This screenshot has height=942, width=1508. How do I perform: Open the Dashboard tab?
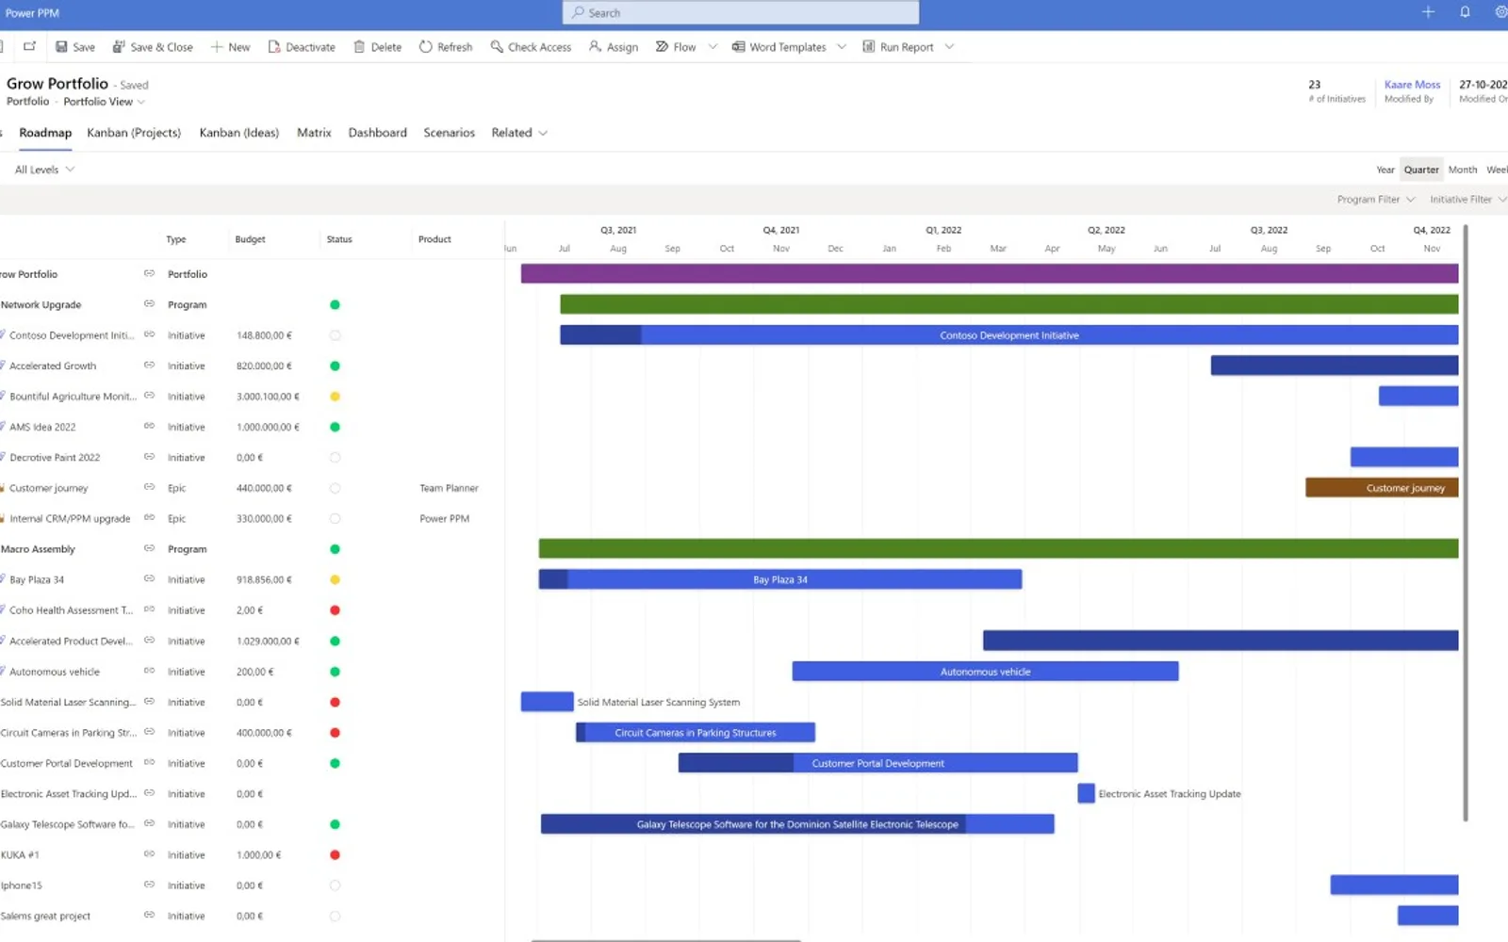point(377,133)
